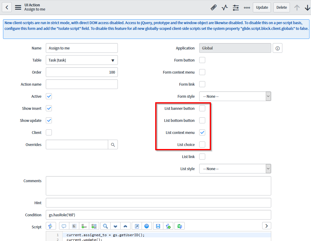
Task: Open the activity stream pulse icon
Action: 225,8
